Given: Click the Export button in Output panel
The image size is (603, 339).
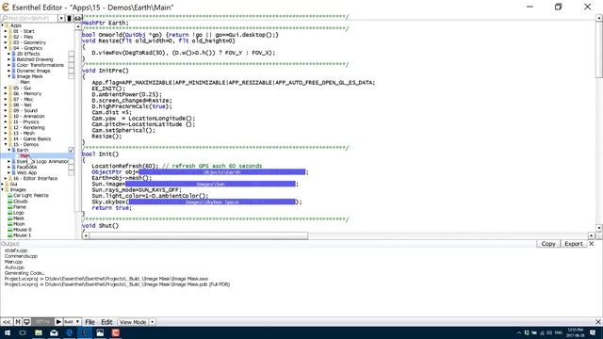Looking at the screenshot, I should (x=574, y=244).
